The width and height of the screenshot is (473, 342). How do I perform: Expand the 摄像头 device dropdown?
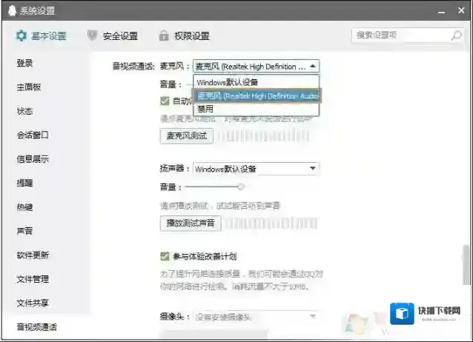[x=312, y=317]
